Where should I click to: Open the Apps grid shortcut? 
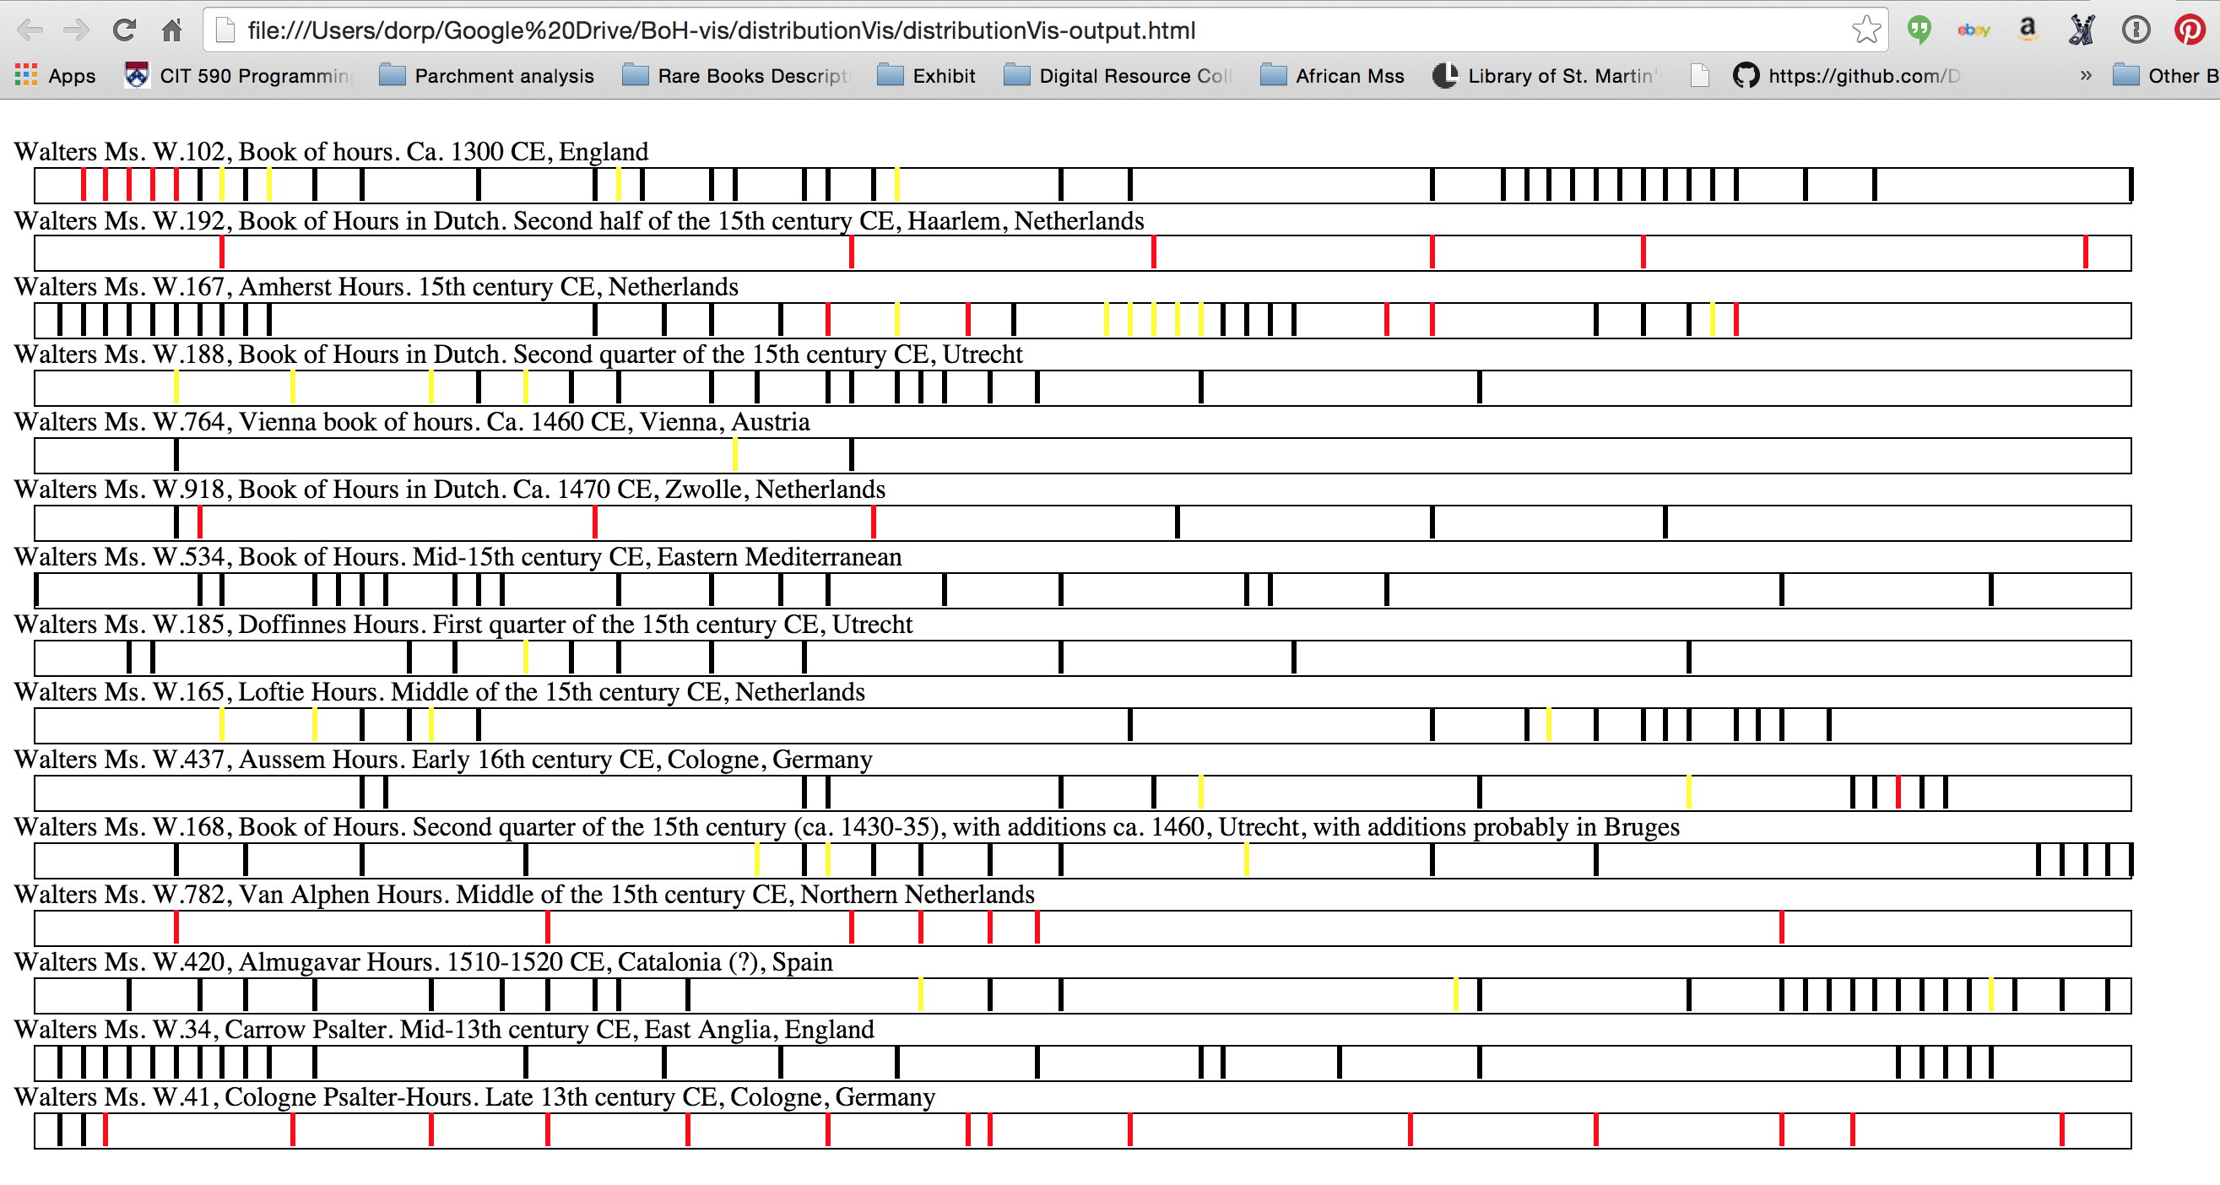pyautogui.click(x=55, y=76)
